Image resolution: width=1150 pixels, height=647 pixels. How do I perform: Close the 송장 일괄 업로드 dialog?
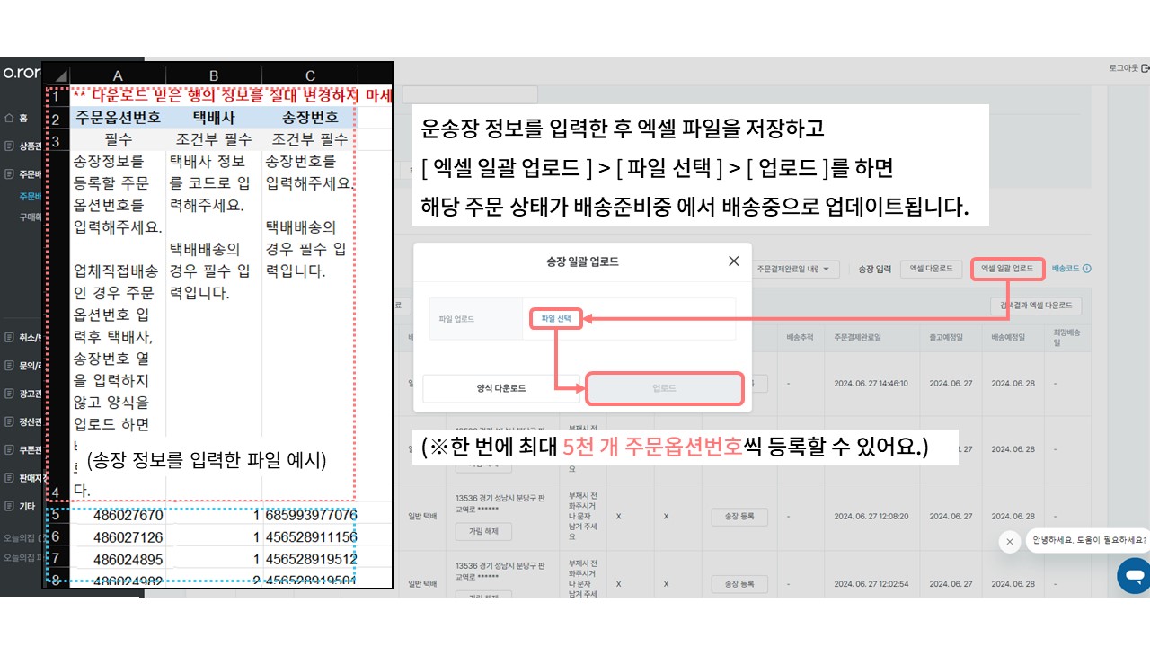(734, 261)
